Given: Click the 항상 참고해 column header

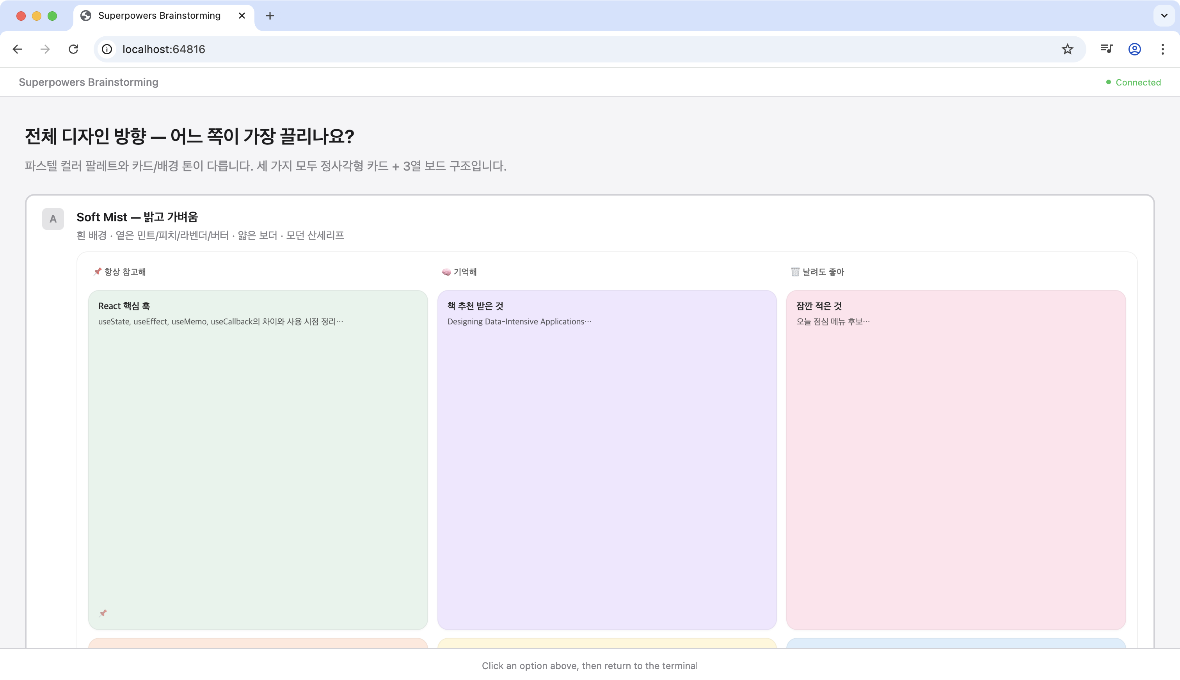Looking at the screenshot, I should click(119, 272).
